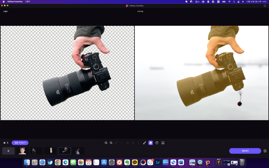Open Canva from the dock
Viewport: 269px width, 168px height.
[x=166, y=162]
